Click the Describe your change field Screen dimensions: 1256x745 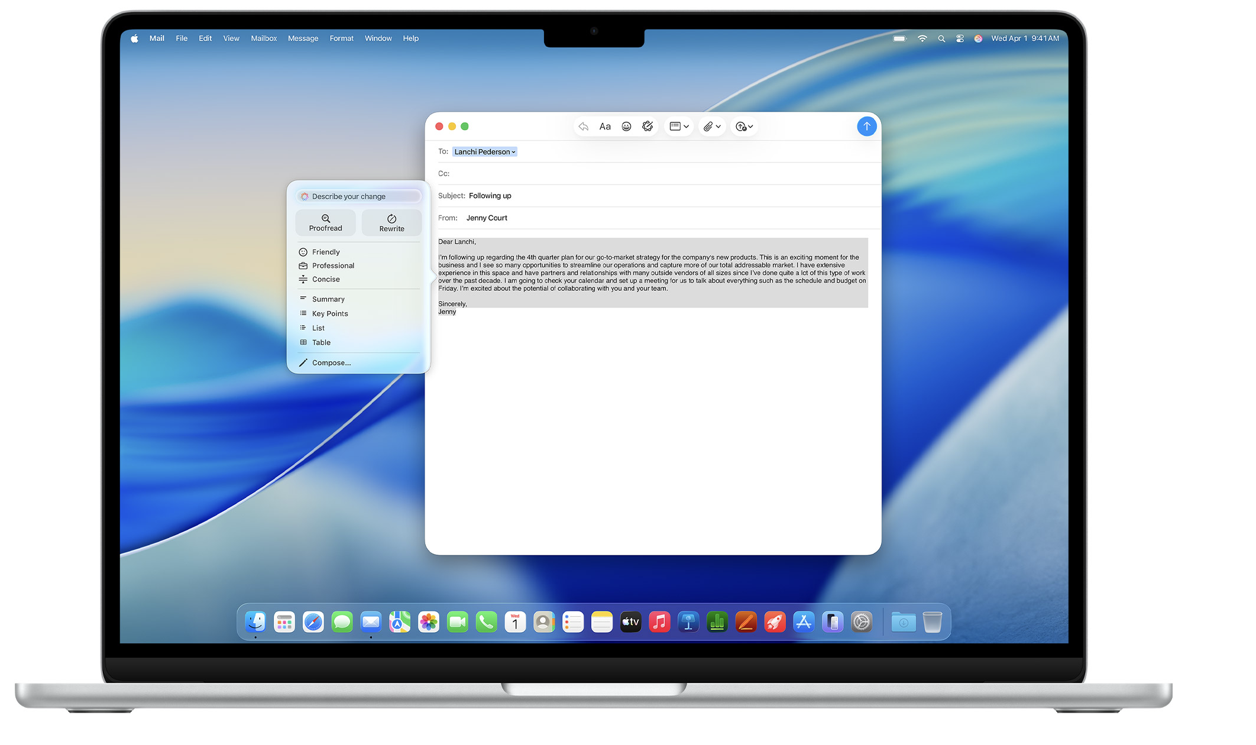coord(358,196)
